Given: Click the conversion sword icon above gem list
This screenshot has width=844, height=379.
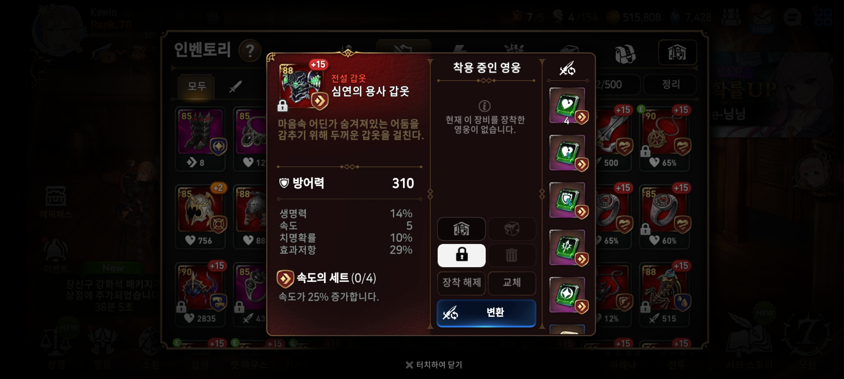Looking at the screenshot, I should point(567,68).
